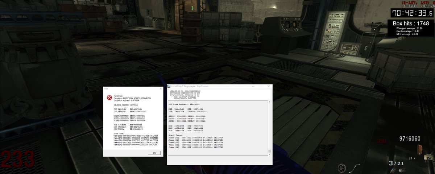Click the Error dialog title text

click(106, 88)
